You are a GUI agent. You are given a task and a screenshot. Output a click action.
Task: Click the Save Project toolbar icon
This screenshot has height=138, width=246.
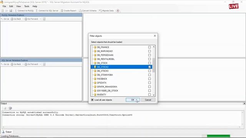tap(11, 11)
